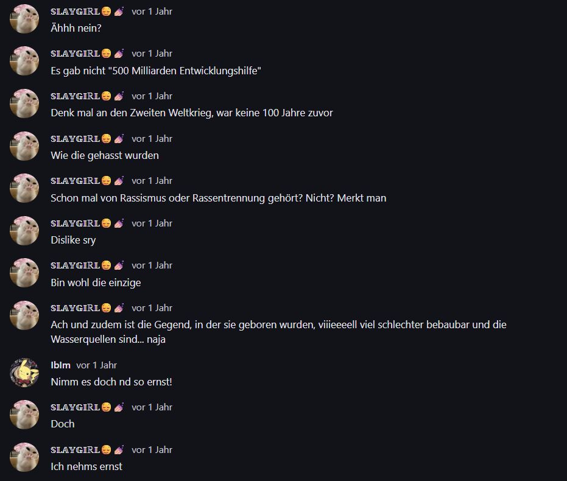Click the avatar next to "Ich nehms ernst"
Image resolution: width=567 pixels, height=481 pixels.
tap(25, 457)
